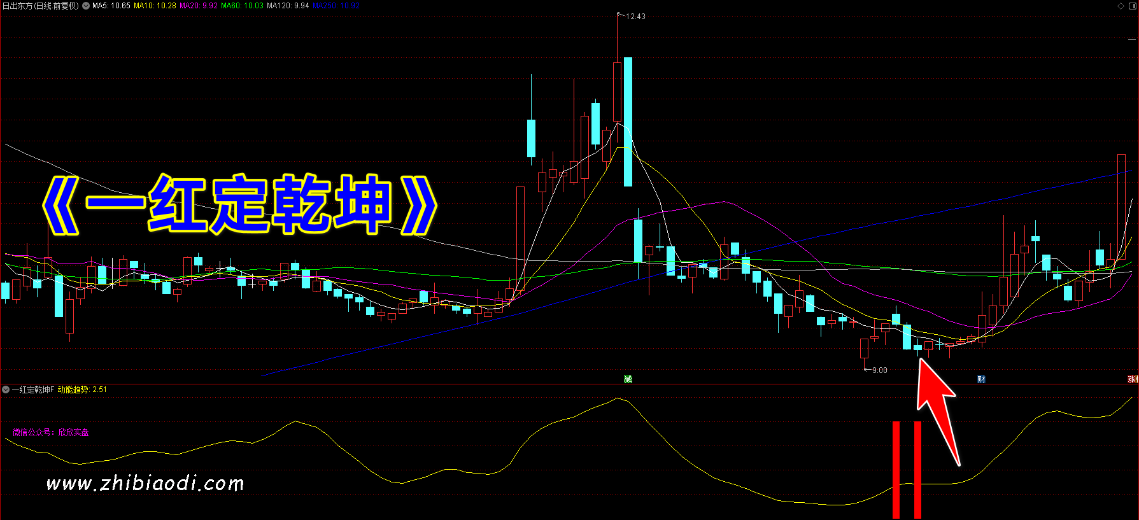Click the blue 财 event marker

pyautogui.click(x=981, y=379)
